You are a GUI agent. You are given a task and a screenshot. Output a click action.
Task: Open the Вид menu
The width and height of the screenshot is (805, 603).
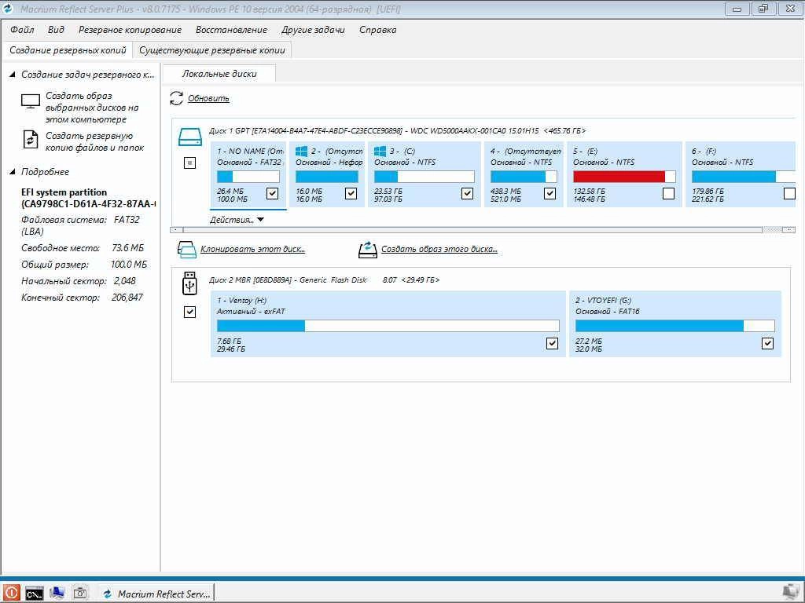[x=56, y=30]
